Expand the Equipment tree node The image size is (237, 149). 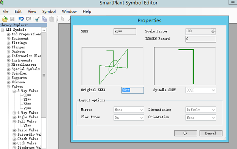pos(8,39)
